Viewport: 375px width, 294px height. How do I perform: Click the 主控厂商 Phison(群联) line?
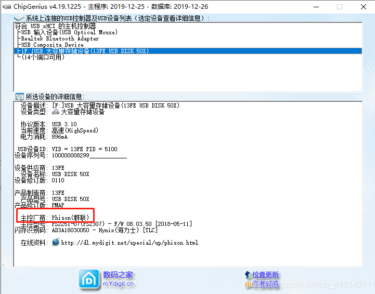tap(55, 218)
